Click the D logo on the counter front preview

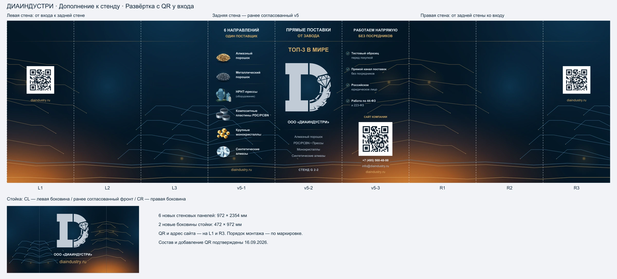coord(73,230)
